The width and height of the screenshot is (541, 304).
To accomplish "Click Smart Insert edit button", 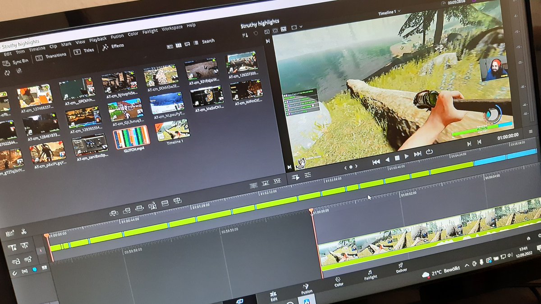I will 114,212.
